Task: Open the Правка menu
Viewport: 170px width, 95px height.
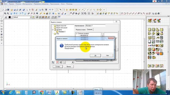Action: point(11,4)
